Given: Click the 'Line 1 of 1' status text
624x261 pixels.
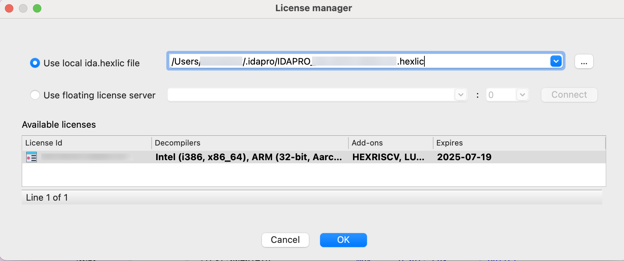Looking at the screenshot, I should click(x=47, y=197).
